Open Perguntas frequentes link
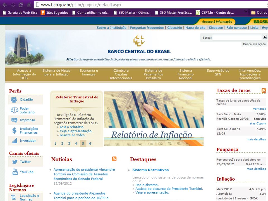The image size is (268, 201). coord(147,28)
